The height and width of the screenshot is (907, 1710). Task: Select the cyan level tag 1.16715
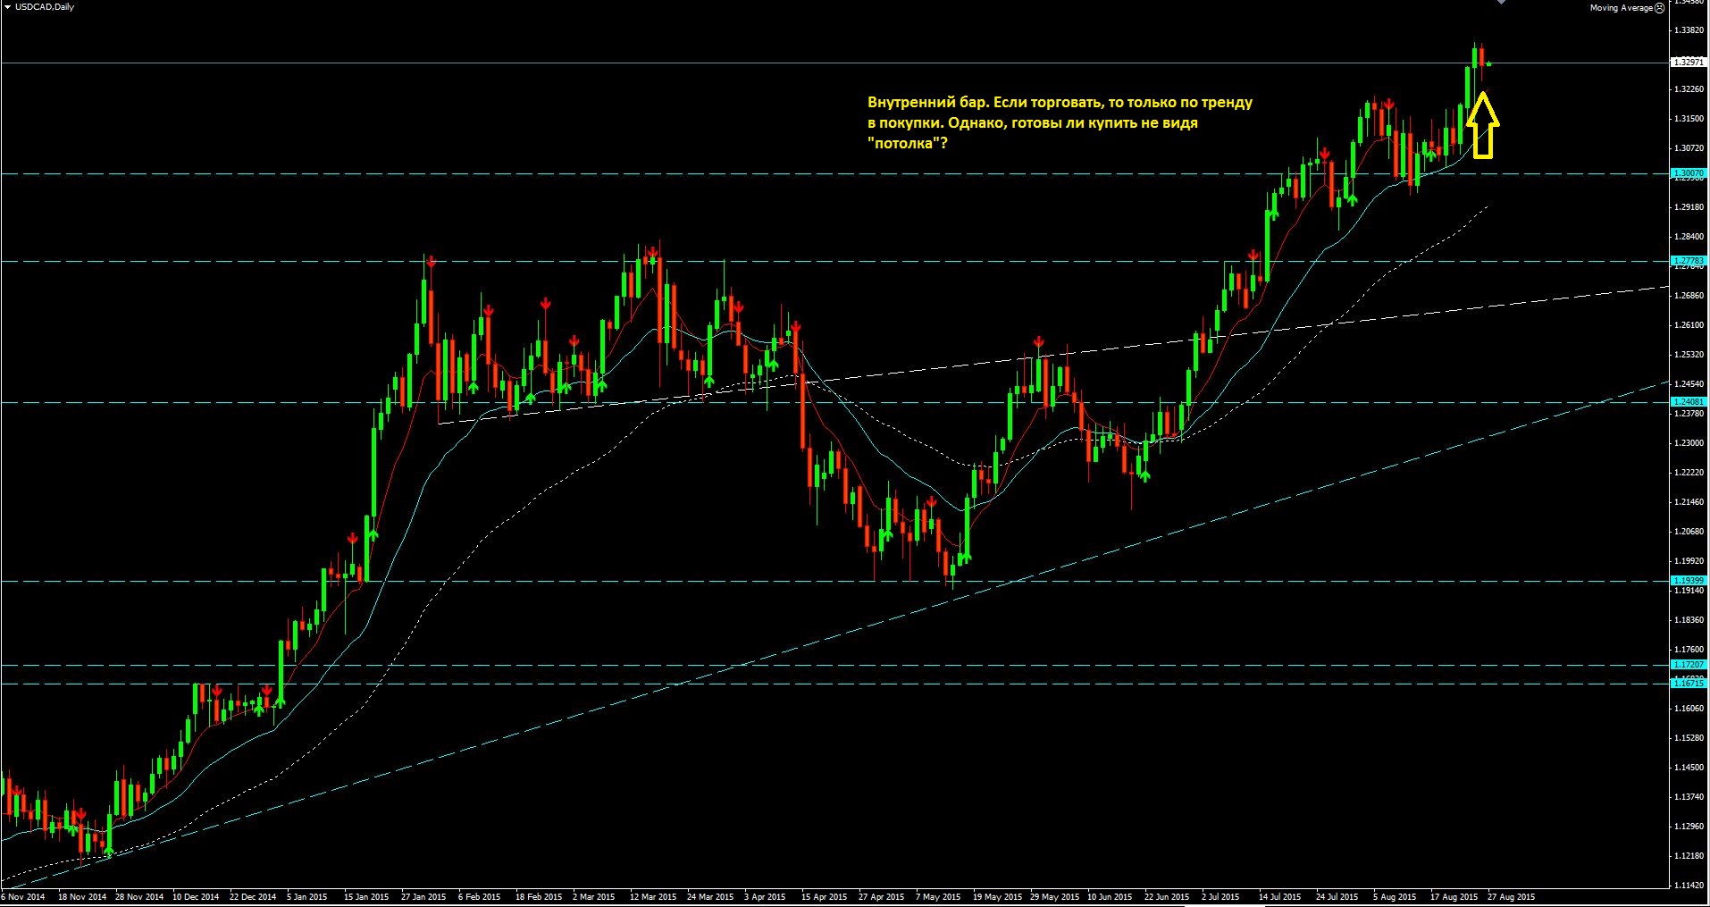tap(1688, 684)
